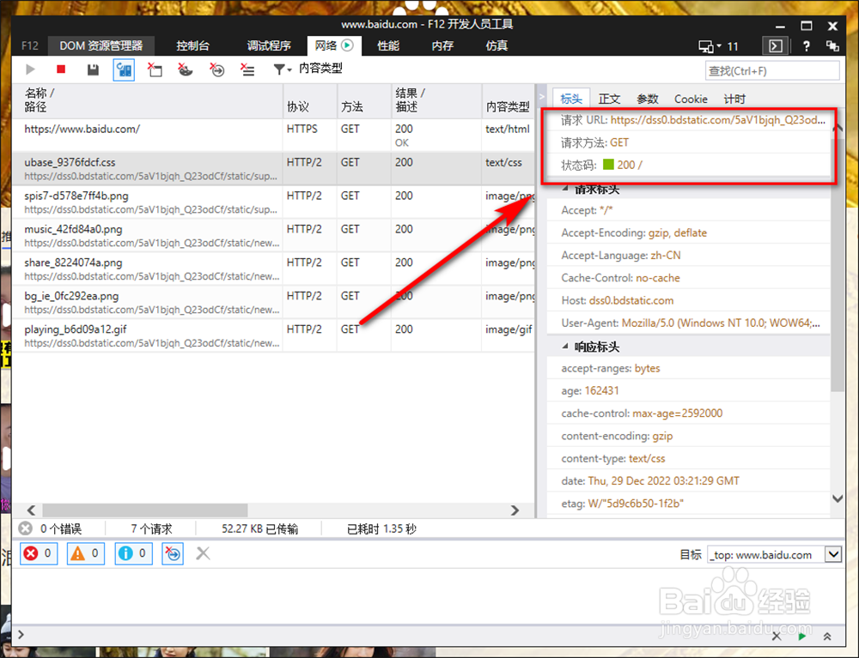The width and height of the screenshot is (859, 658).
Task: Click the request list horizontal scrollbar thumb
Action: pos(145,510)
